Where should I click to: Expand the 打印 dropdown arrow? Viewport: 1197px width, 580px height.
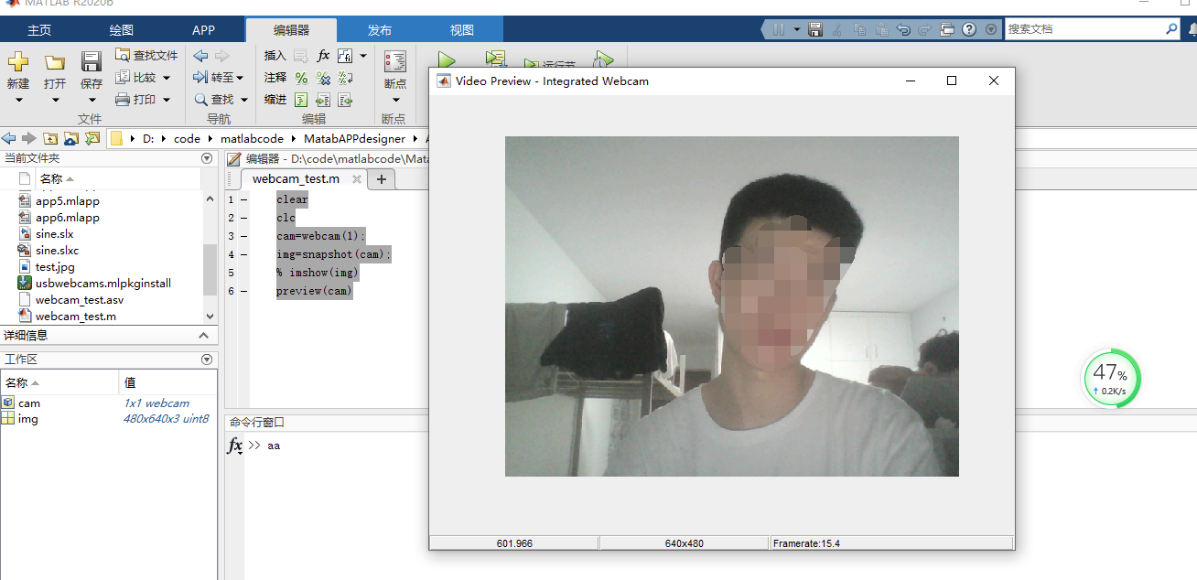point(167,100)
